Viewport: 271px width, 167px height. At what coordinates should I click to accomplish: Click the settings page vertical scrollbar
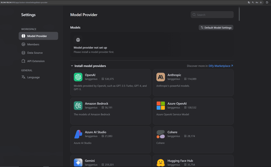click(x=239, y=14)
